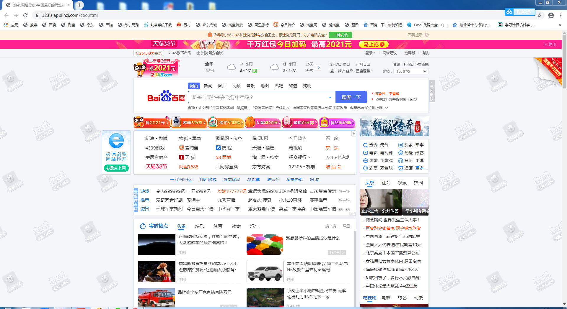Open a new browser tab
The width and height of the screenshot is (567, 309).
click(79, 5)
